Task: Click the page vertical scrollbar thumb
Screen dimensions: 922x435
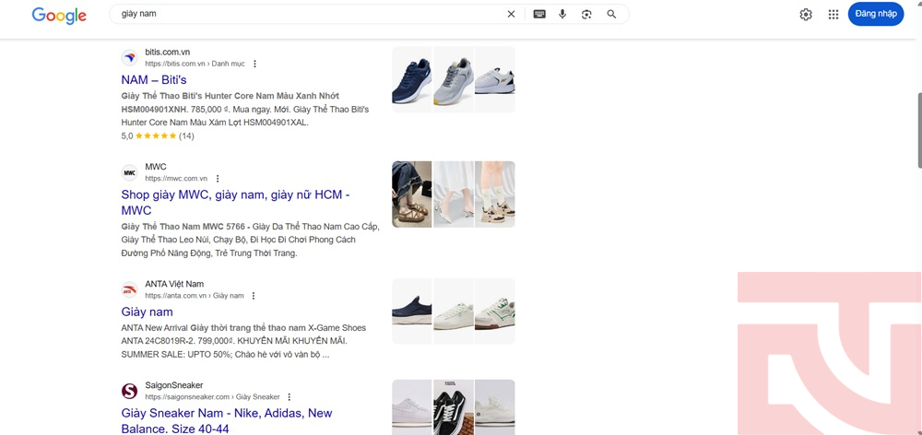Action: click(x=919, y=131)
